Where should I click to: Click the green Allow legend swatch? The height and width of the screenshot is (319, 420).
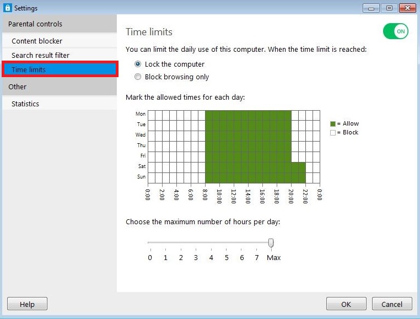pos(332,124)
